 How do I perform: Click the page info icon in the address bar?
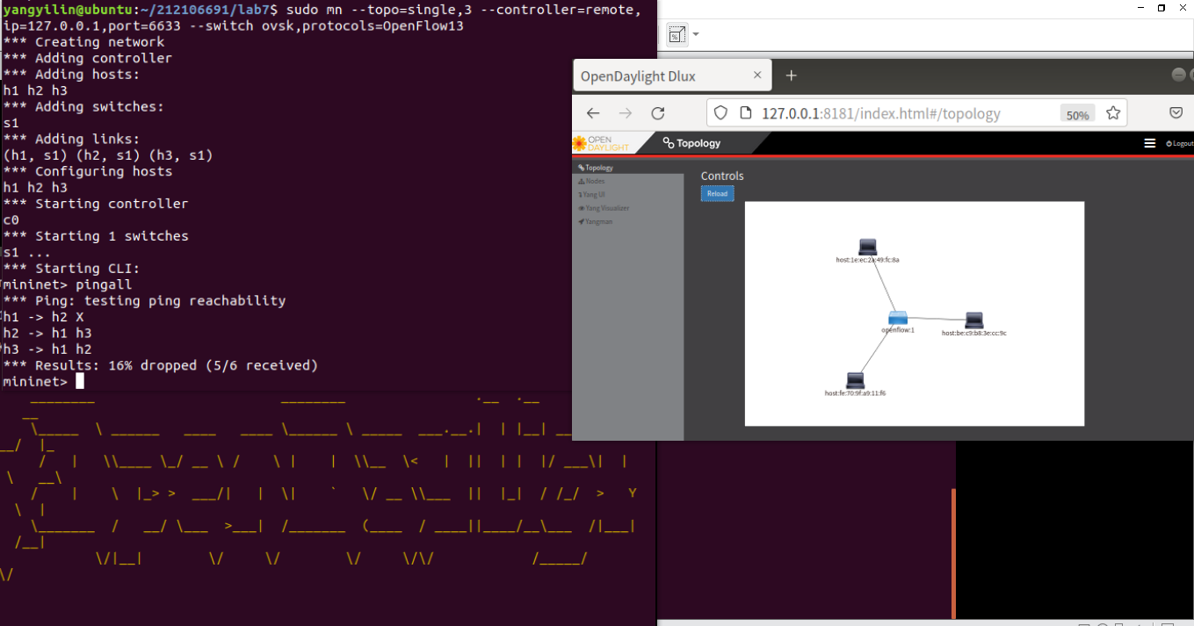[744, 113]
